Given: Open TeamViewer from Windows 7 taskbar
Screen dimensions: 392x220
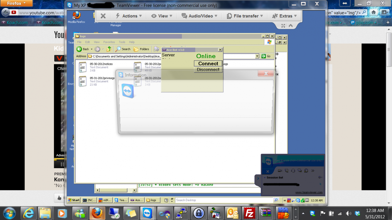Looking at the screenshot, I should (148, 213).
